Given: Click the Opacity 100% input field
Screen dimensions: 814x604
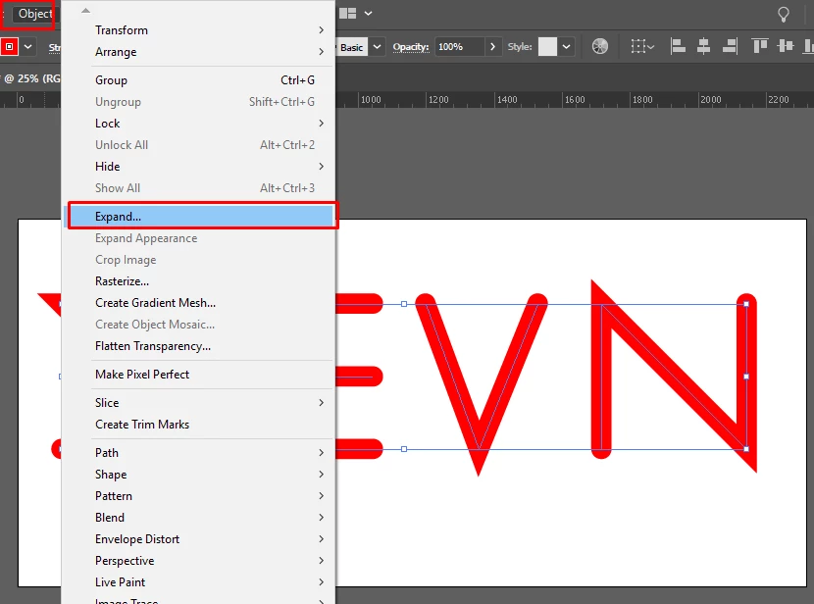Looking at the screenshot, I should (x=459, y=47).
